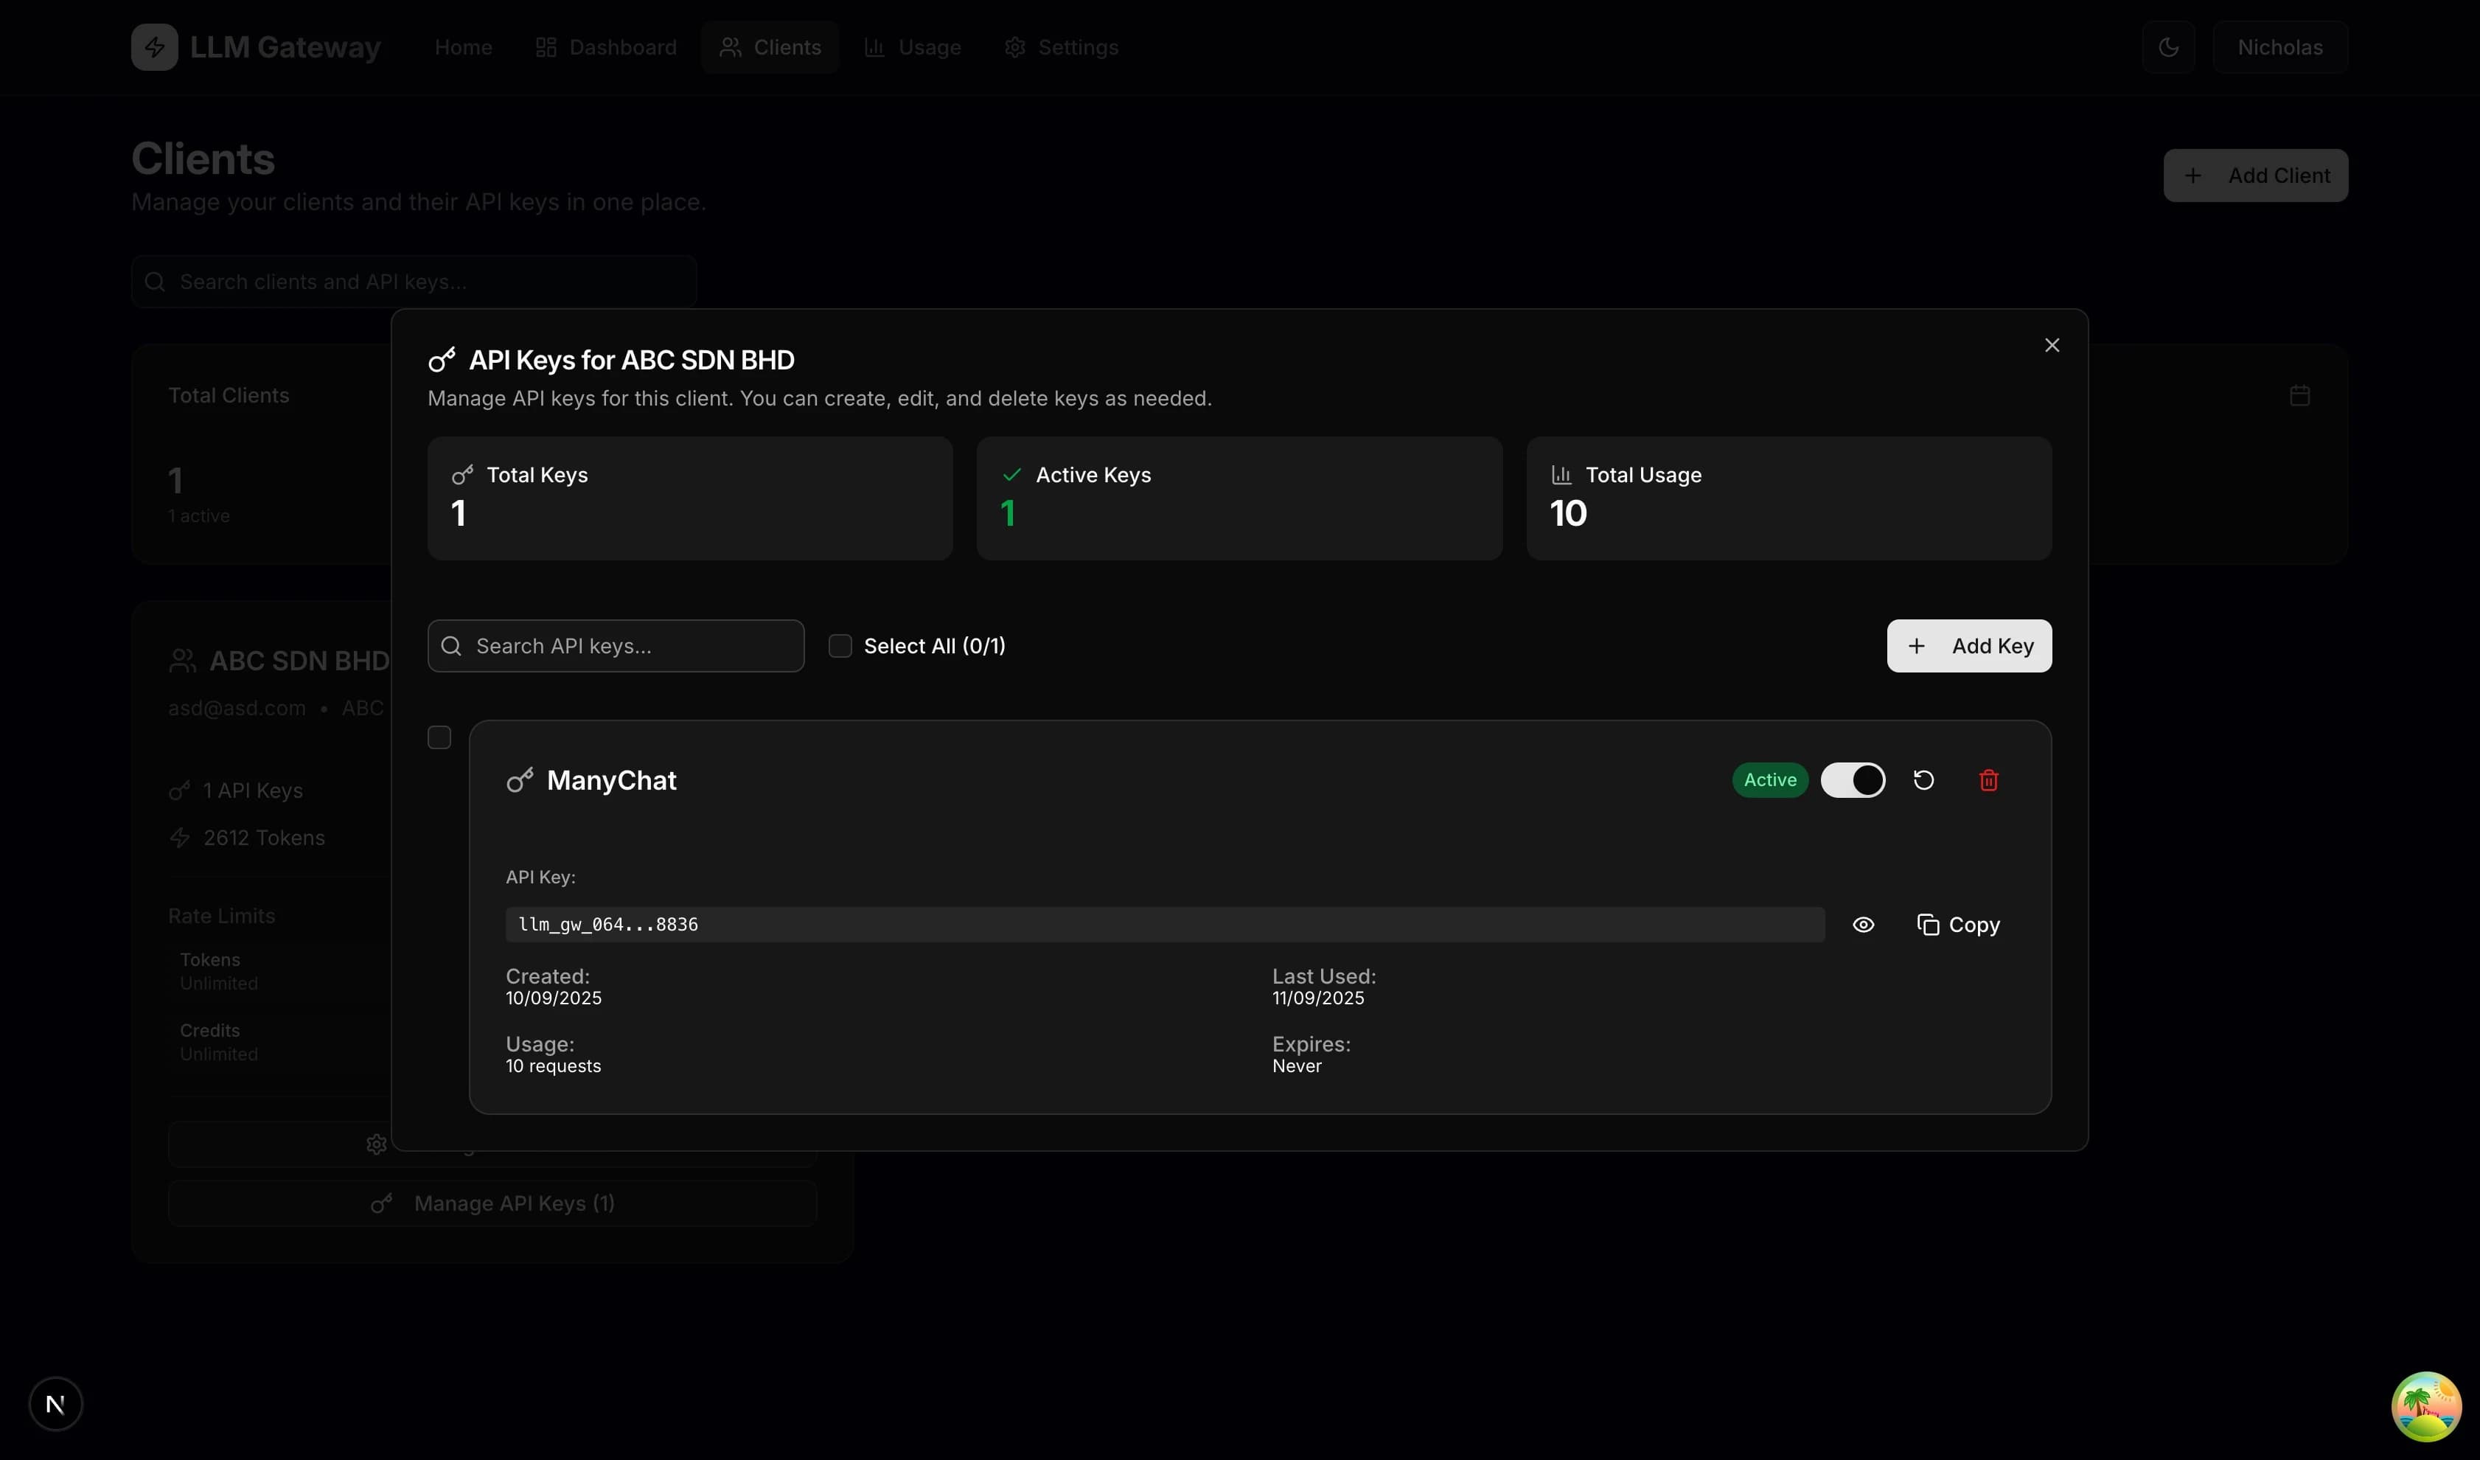
Task: Open the Settings menu item
Action: click(1061, 46)
